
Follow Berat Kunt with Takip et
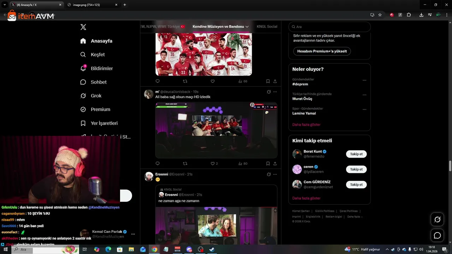pyautogui.click(x=356, y=154)
